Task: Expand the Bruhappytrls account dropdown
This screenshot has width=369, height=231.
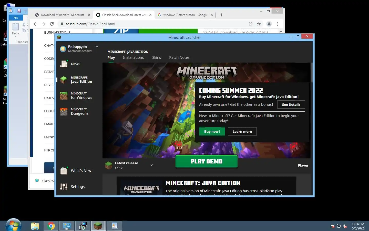Action: 97,47
